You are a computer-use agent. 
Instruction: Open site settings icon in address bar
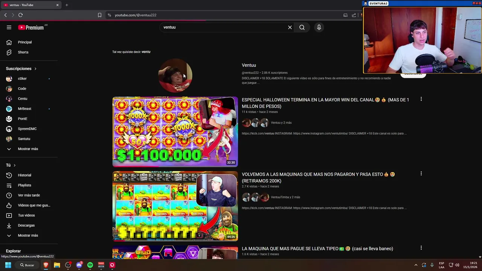click(x=109, y=15)
